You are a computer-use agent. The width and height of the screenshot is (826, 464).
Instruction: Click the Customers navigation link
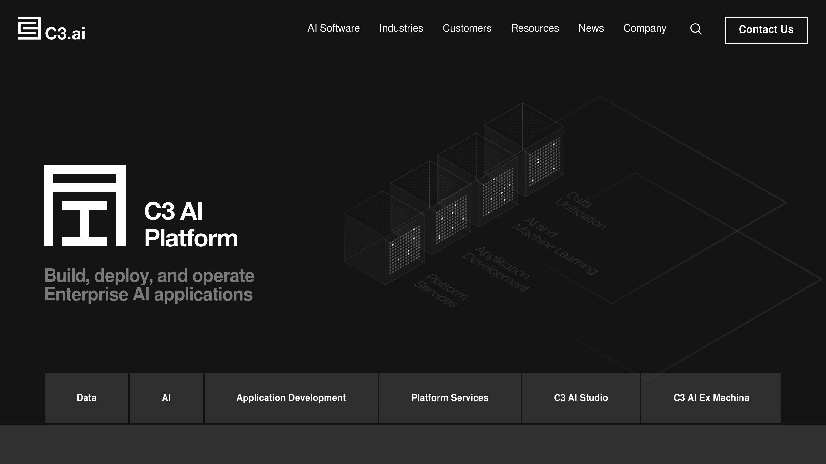coord(467,28)
